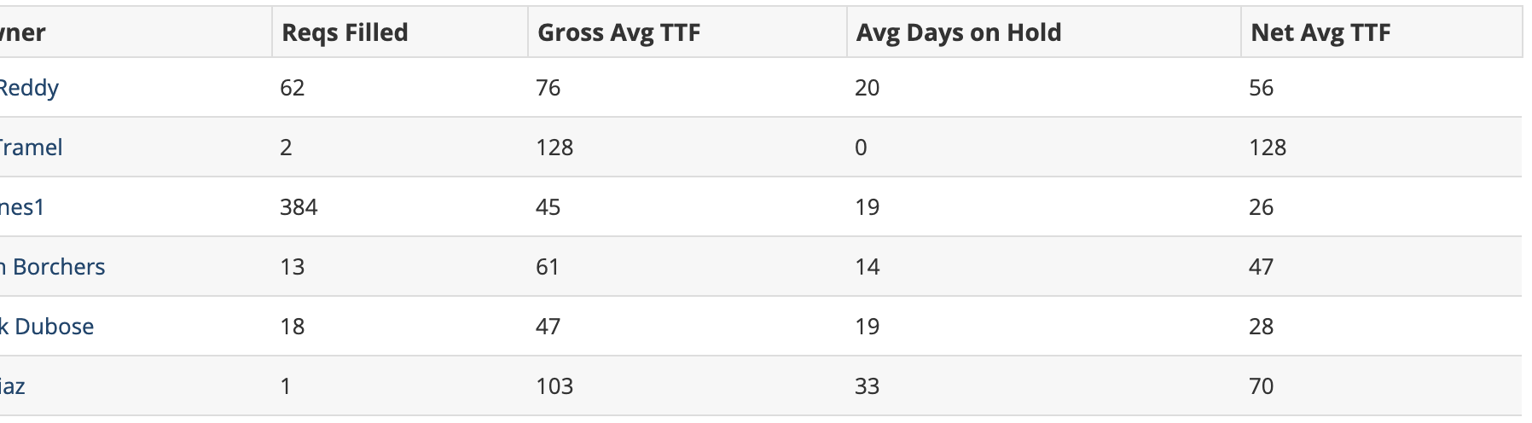Click the Avg Days on Hold header
1532x423 pixels.
coord(958,32)
